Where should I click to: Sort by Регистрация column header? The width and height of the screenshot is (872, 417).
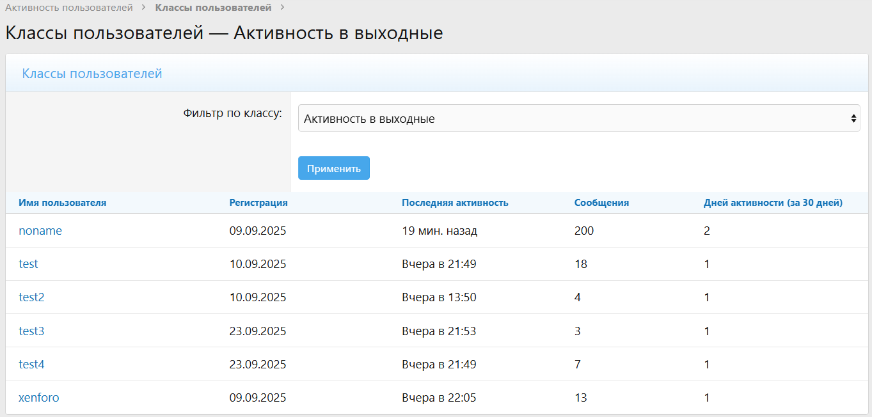[258, 203]
